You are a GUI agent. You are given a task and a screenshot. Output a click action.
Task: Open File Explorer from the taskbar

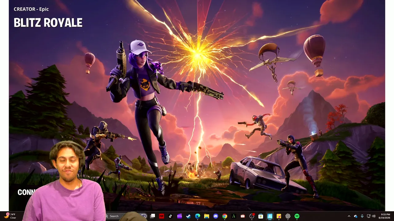(x=207, y=216)
